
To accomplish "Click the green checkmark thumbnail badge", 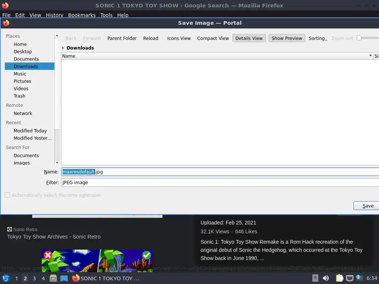I will 147,255.
